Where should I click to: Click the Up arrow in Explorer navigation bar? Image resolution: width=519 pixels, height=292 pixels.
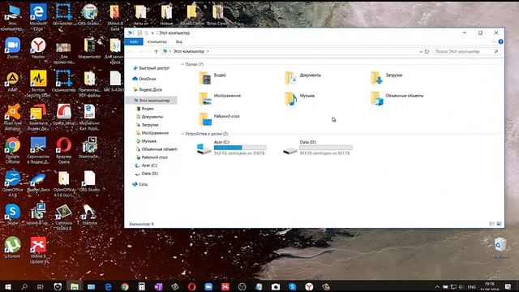[x=156, y=52]
